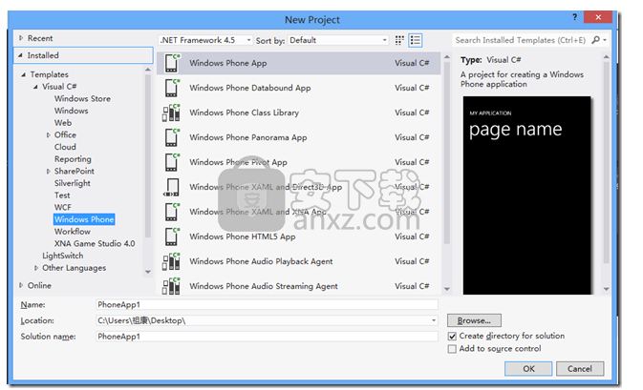Select the Windows Phone HTML5 App icon

pos(171,236)
